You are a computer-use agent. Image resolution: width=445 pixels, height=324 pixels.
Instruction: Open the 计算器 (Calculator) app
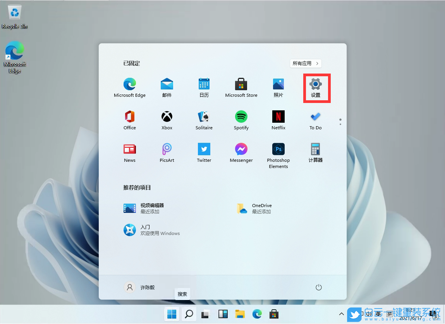315,153
